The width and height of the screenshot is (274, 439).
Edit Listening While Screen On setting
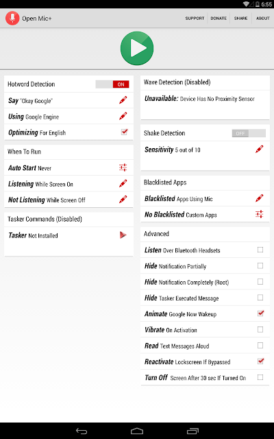[123, 183]
